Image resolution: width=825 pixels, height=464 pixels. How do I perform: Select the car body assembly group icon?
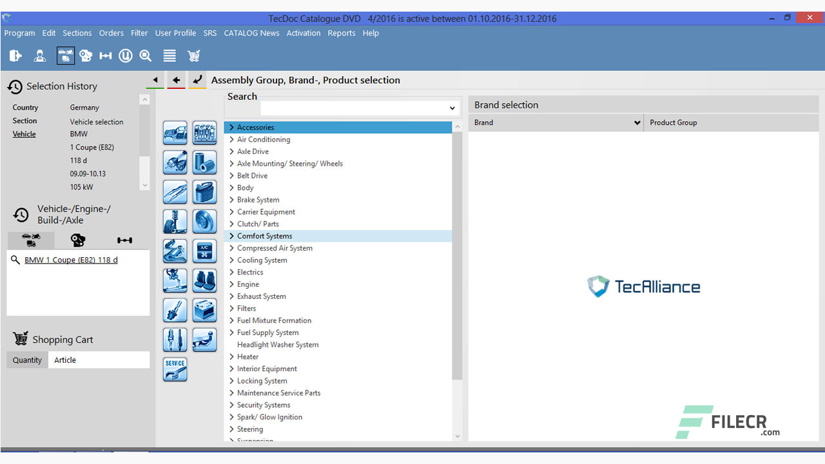[175, 133]
